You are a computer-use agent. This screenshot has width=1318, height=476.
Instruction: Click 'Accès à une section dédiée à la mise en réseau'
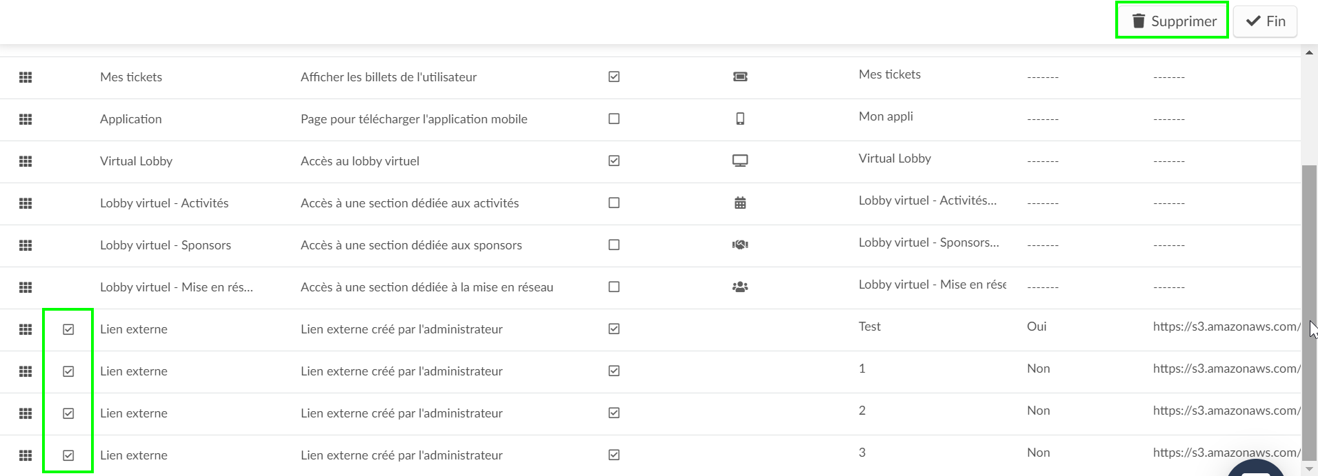pyautogui.click(x=427, y=287)
